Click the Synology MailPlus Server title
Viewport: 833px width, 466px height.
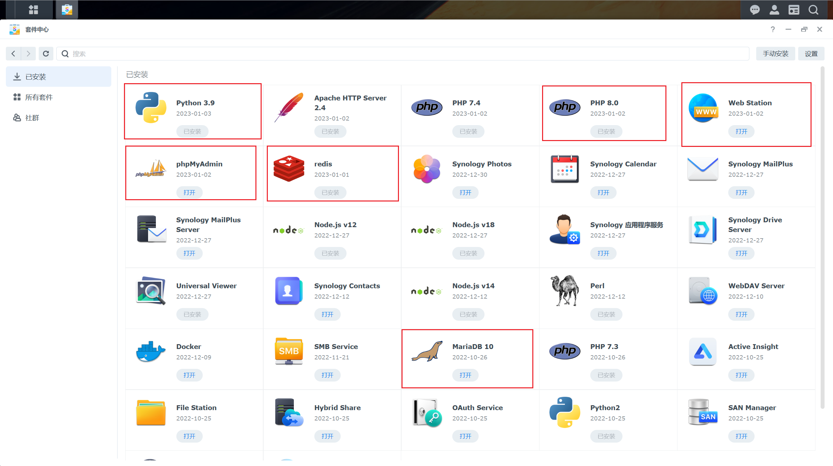click(x=209, y=225)
